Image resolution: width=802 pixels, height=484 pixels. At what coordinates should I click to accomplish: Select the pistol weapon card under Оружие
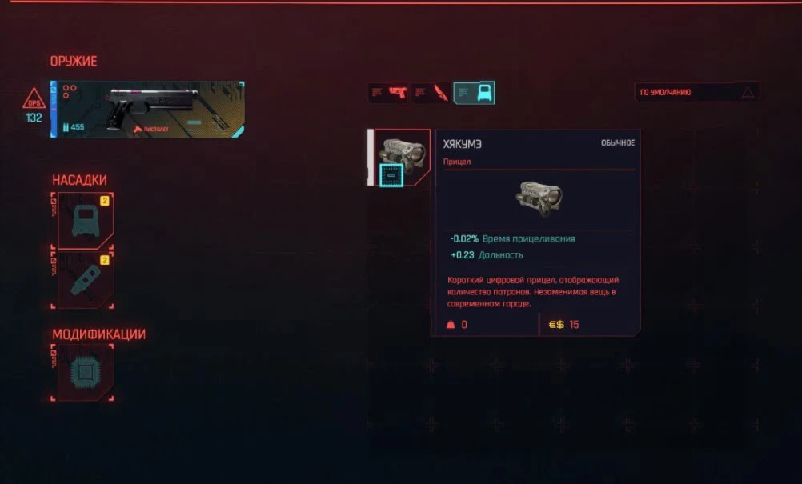coord(148,110)
